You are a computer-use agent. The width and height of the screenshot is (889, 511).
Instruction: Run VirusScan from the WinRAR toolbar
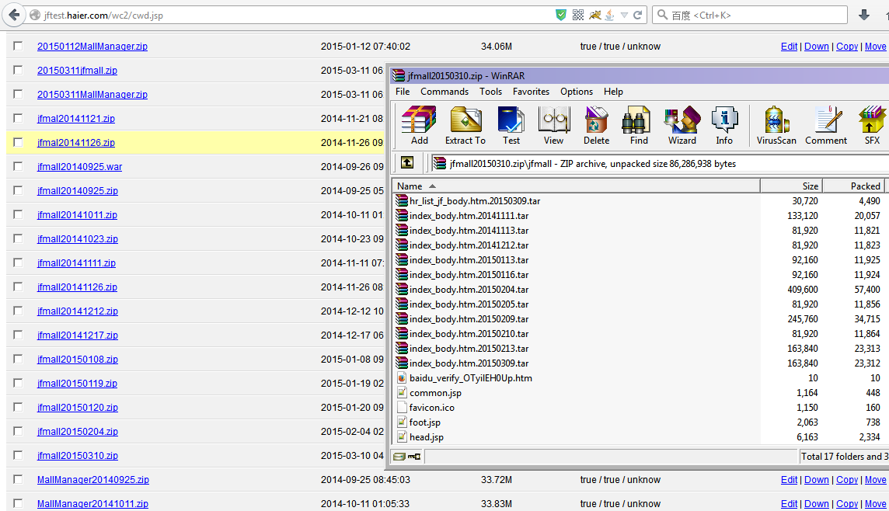pos(776,125)
